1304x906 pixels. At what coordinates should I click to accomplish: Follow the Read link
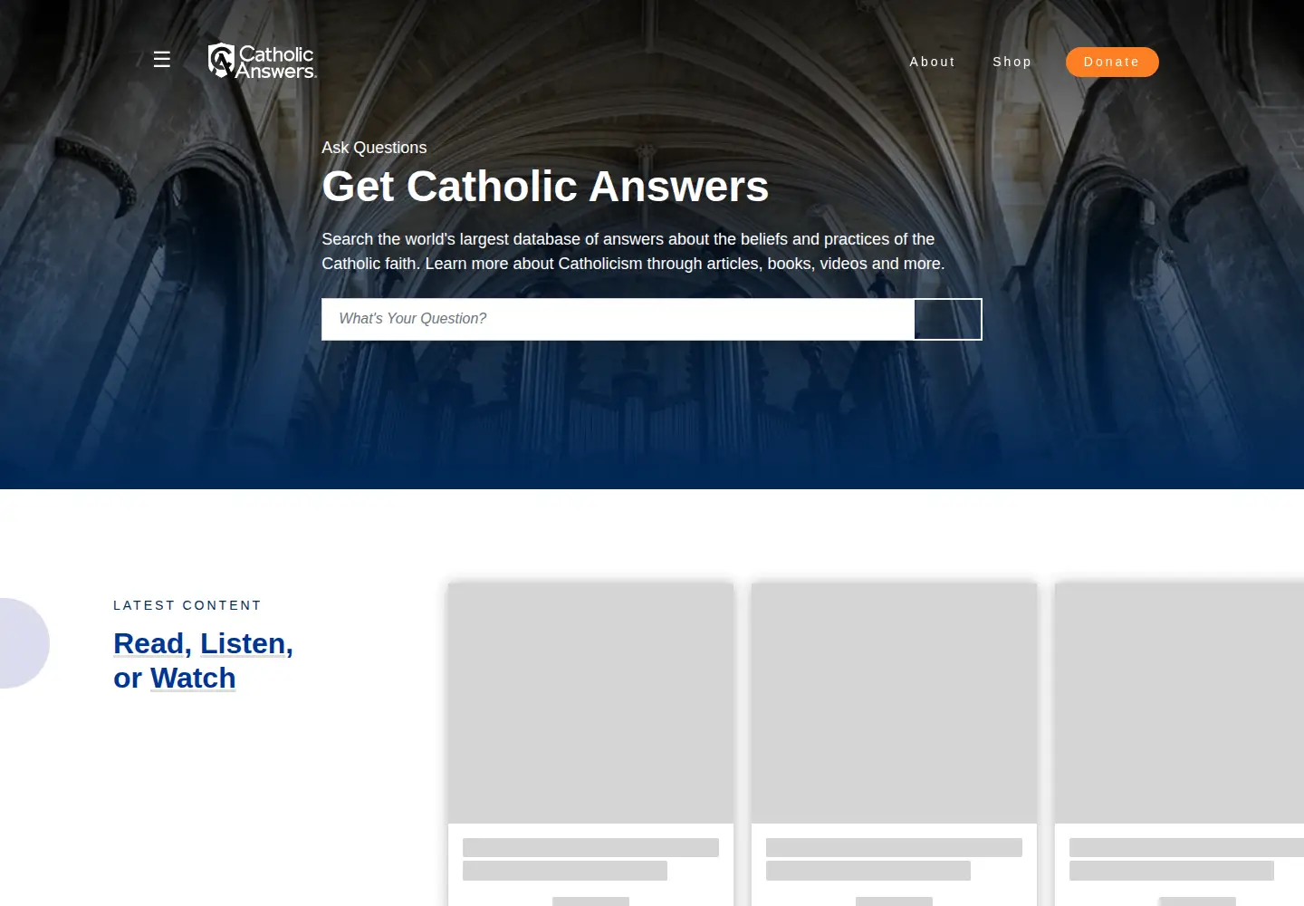[x=149, y=643]
